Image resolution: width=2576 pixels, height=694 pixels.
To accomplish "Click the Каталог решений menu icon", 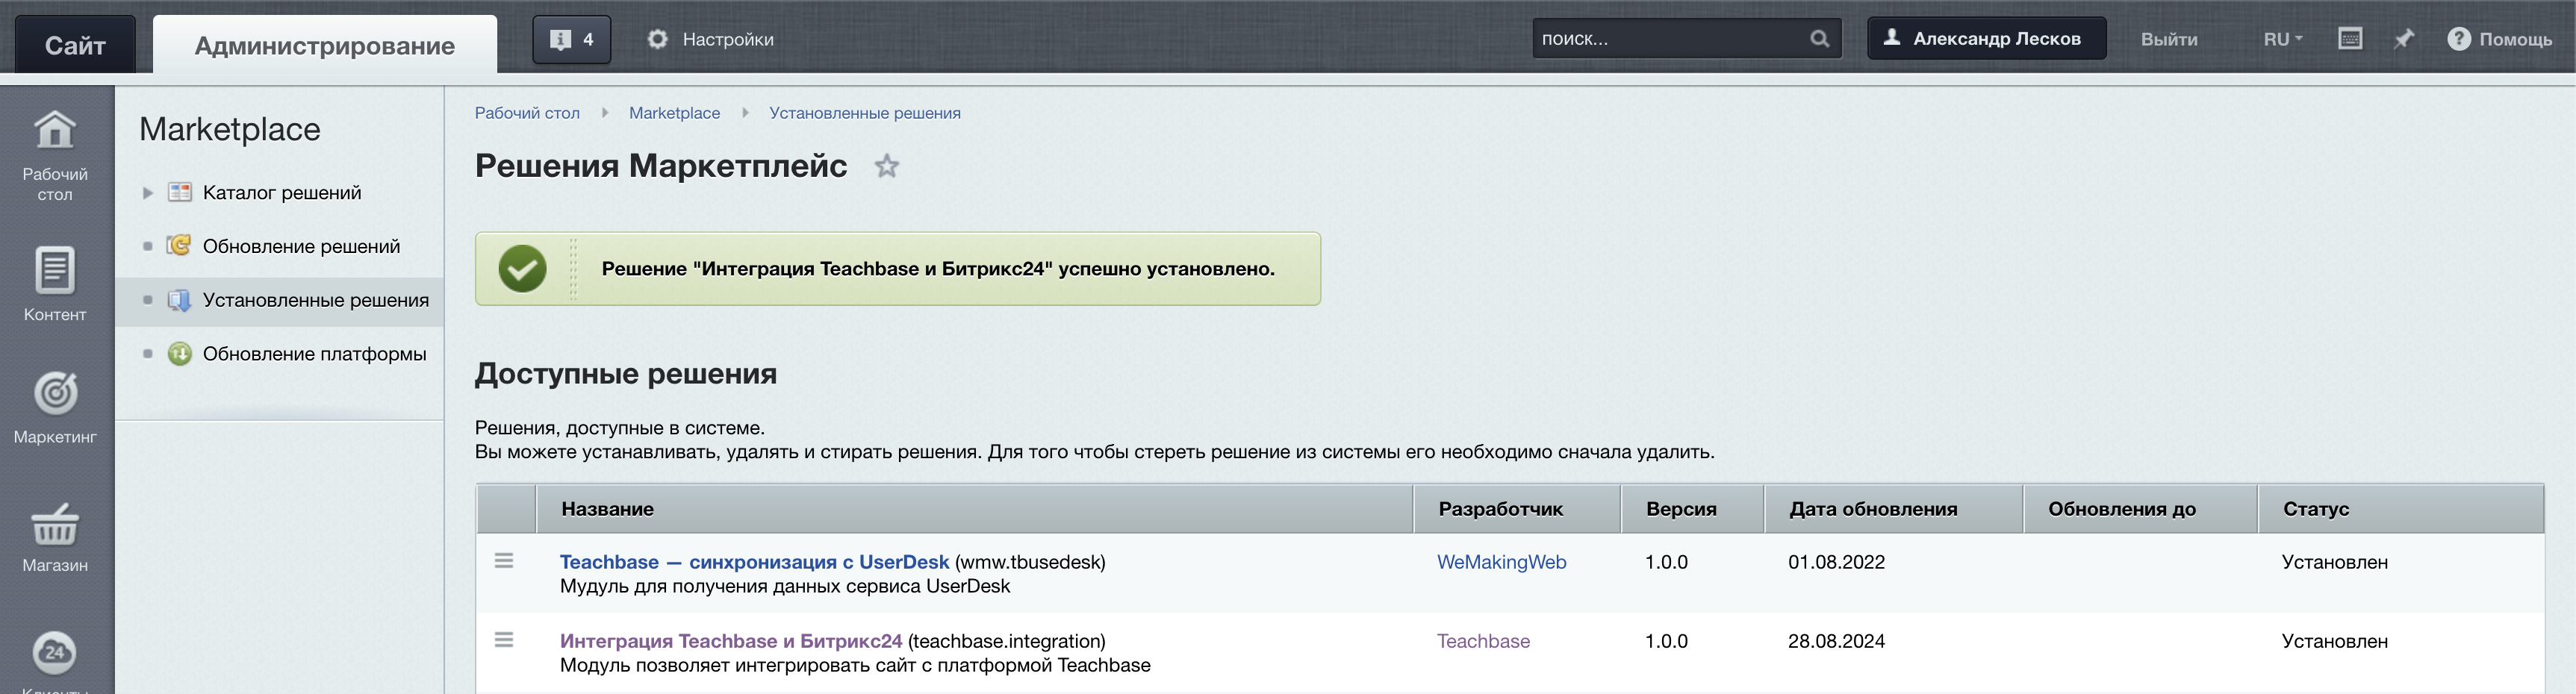I will 180,192.
